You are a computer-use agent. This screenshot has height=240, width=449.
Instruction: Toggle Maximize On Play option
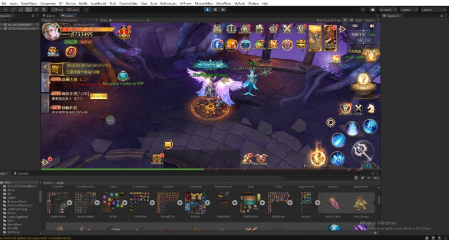tap(328, 20)
